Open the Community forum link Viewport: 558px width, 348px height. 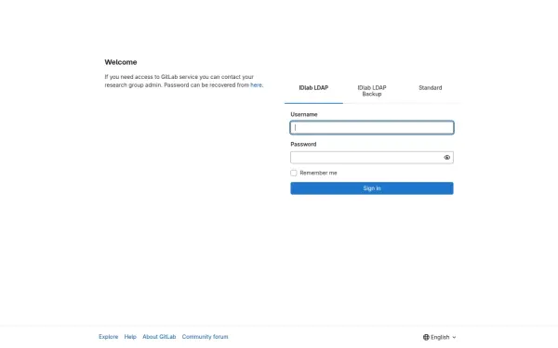(x=205, y=337)
